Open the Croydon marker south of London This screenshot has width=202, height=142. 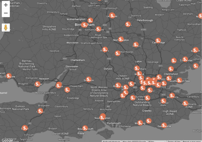[x=150, y=90]
